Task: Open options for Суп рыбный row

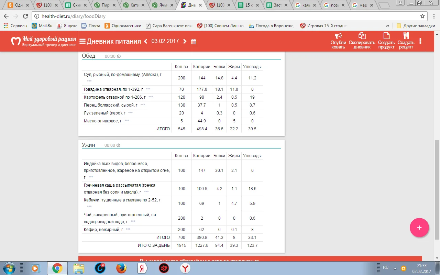Action: (89, 81)
